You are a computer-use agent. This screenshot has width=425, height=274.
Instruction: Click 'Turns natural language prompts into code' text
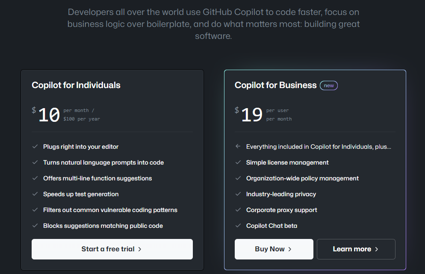click(x=103, y=162)
